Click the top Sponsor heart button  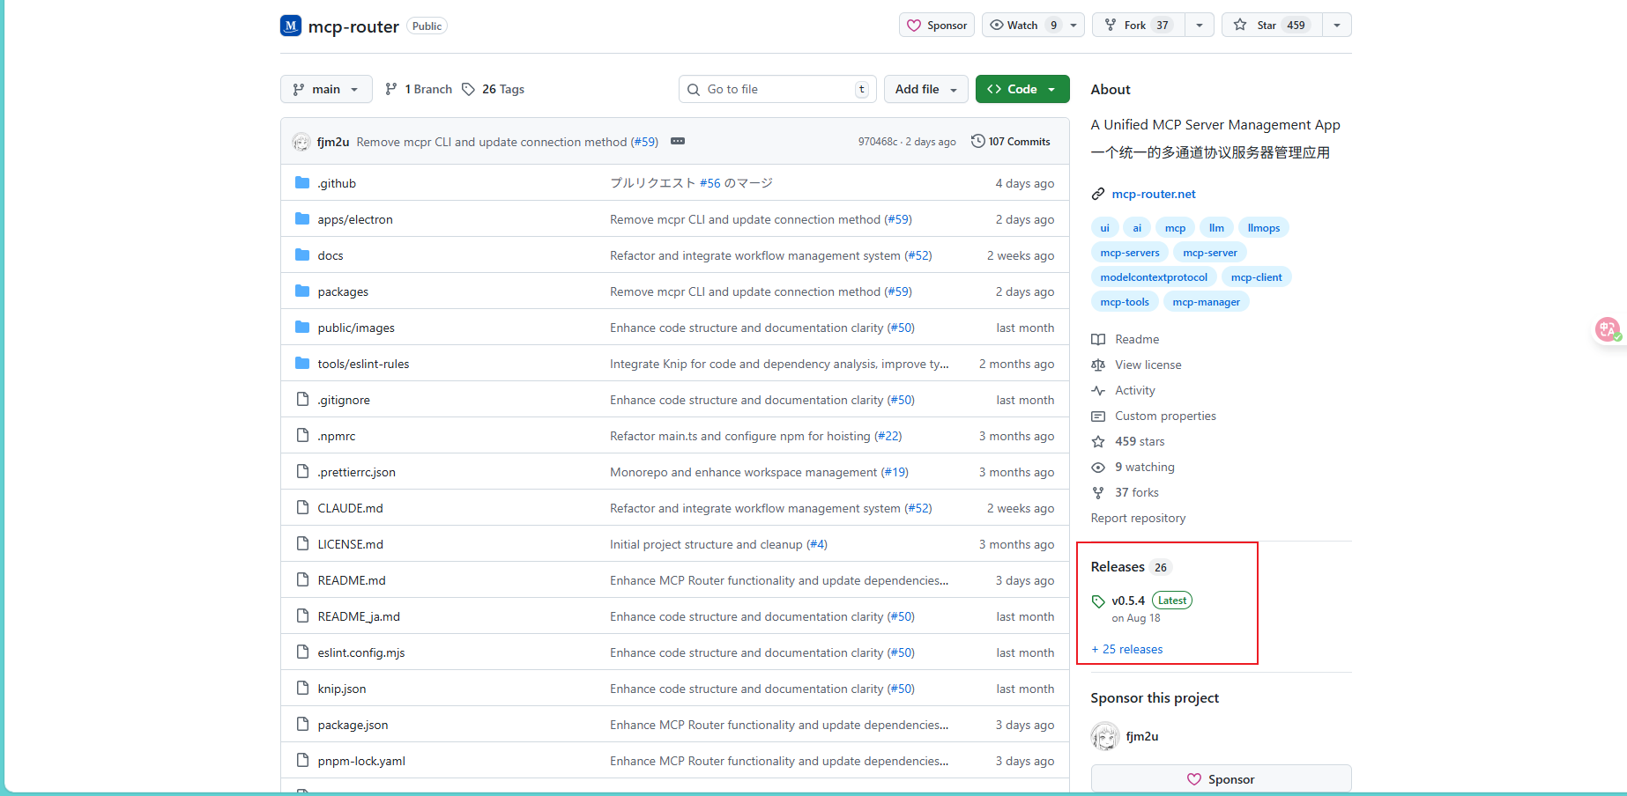(x=937, y=25)
